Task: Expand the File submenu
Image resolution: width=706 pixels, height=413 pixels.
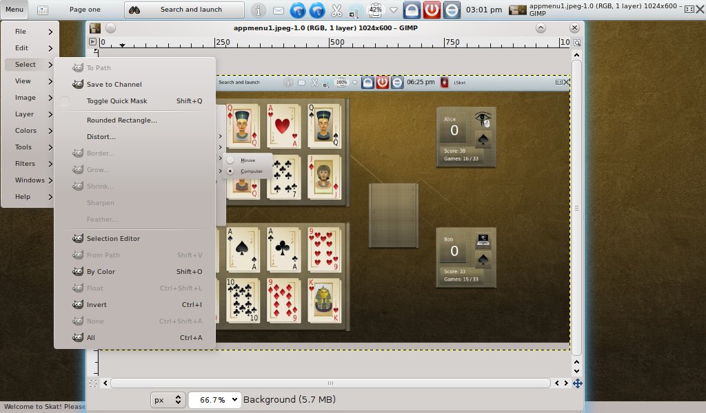Action: click(x=31, y=32)
